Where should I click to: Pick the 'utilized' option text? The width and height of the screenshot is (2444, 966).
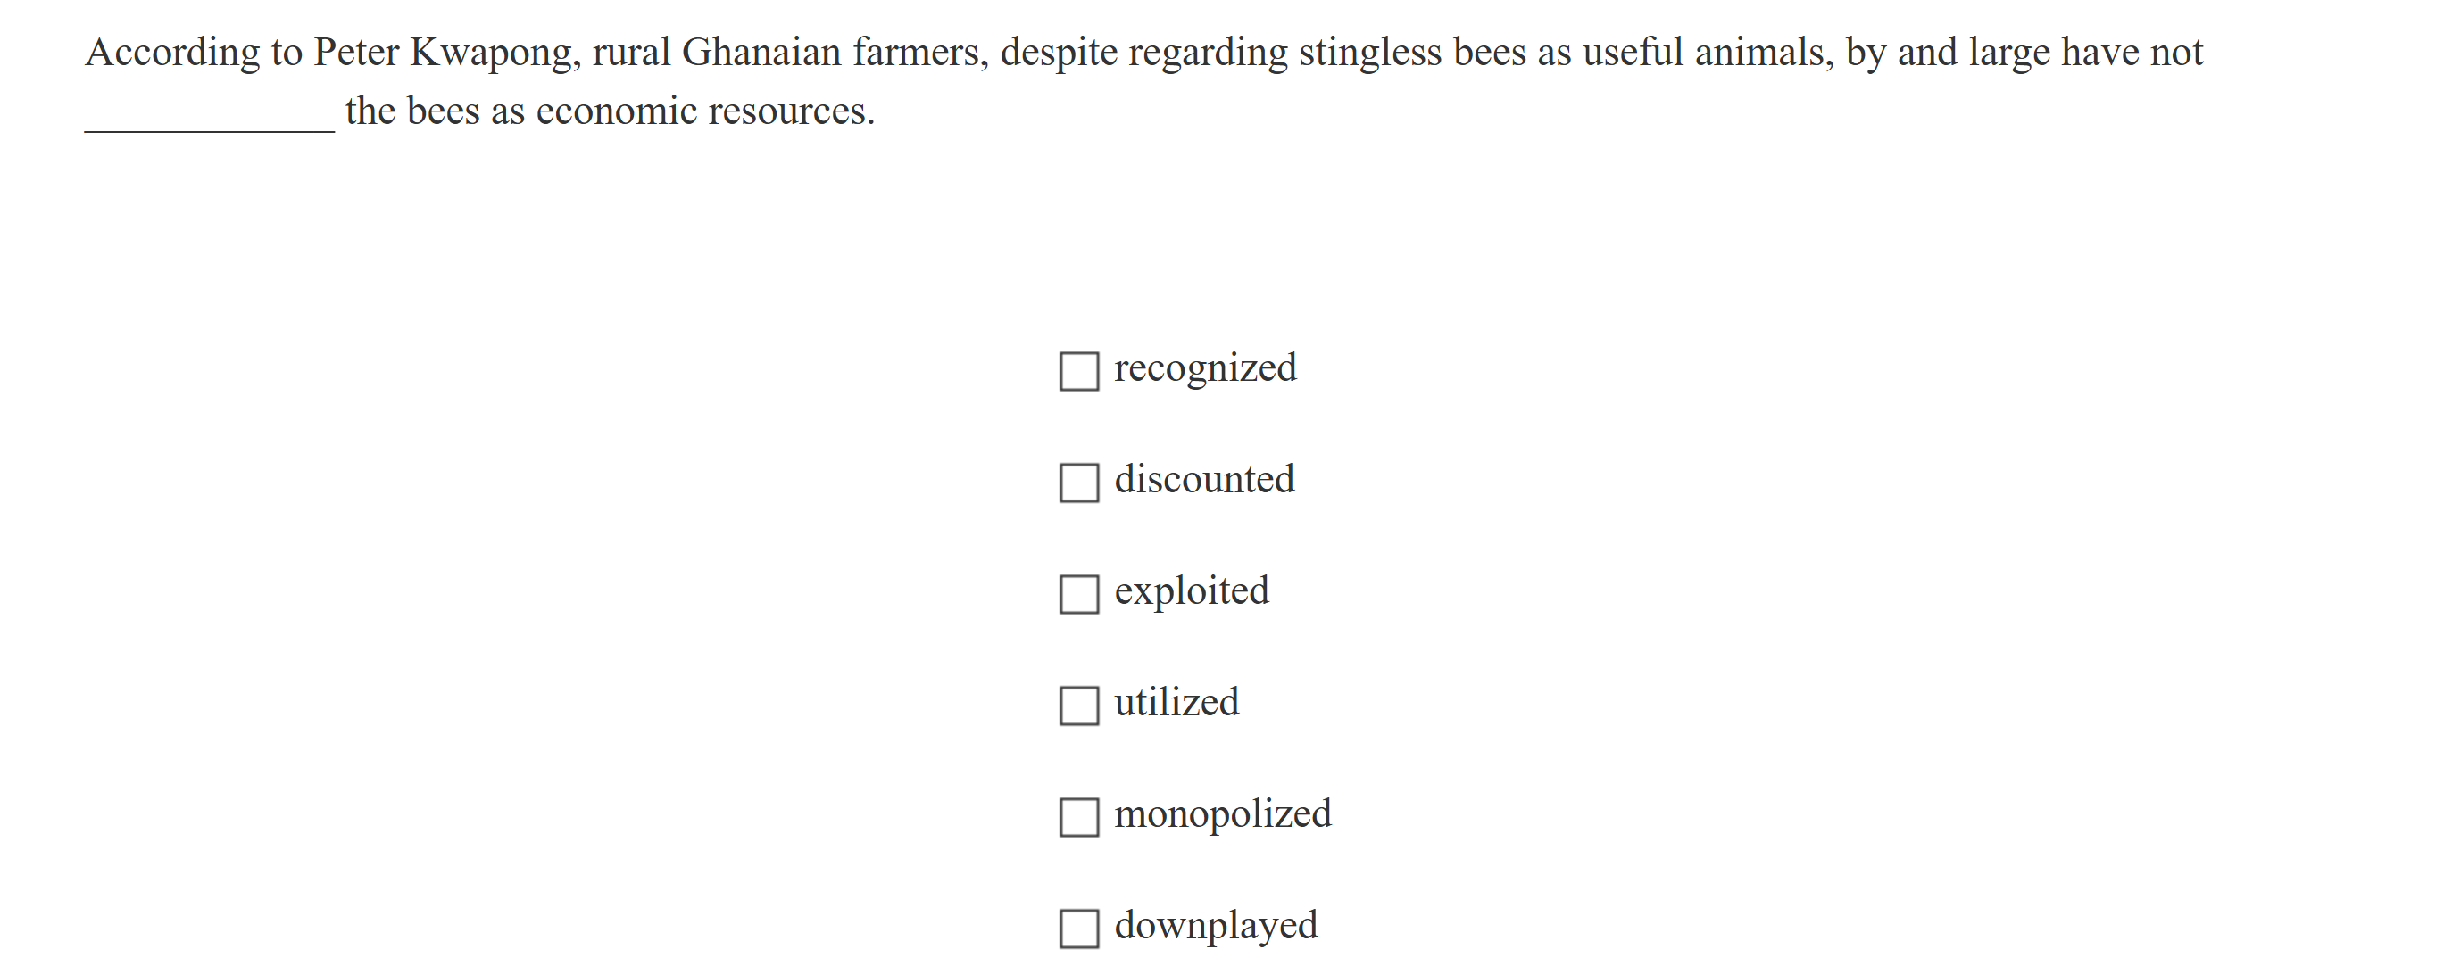(1176, 703)
